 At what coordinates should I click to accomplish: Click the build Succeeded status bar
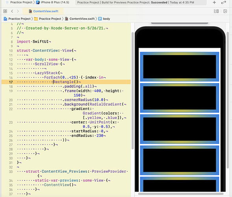pos(141,2)
